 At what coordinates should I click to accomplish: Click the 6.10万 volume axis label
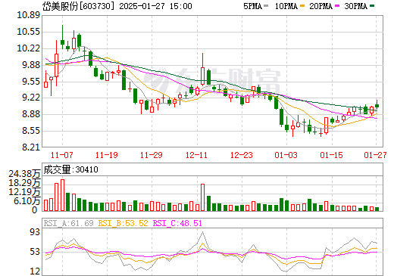pyautogui.click(x=27, y=201)
